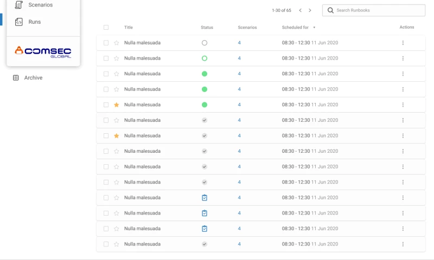Open title of row with green outlined circle
The width and height of the screenshot is (434, 260).
tap(142, 58)
